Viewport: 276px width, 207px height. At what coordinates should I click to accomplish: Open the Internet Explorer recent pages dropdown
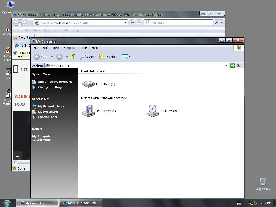30,23
